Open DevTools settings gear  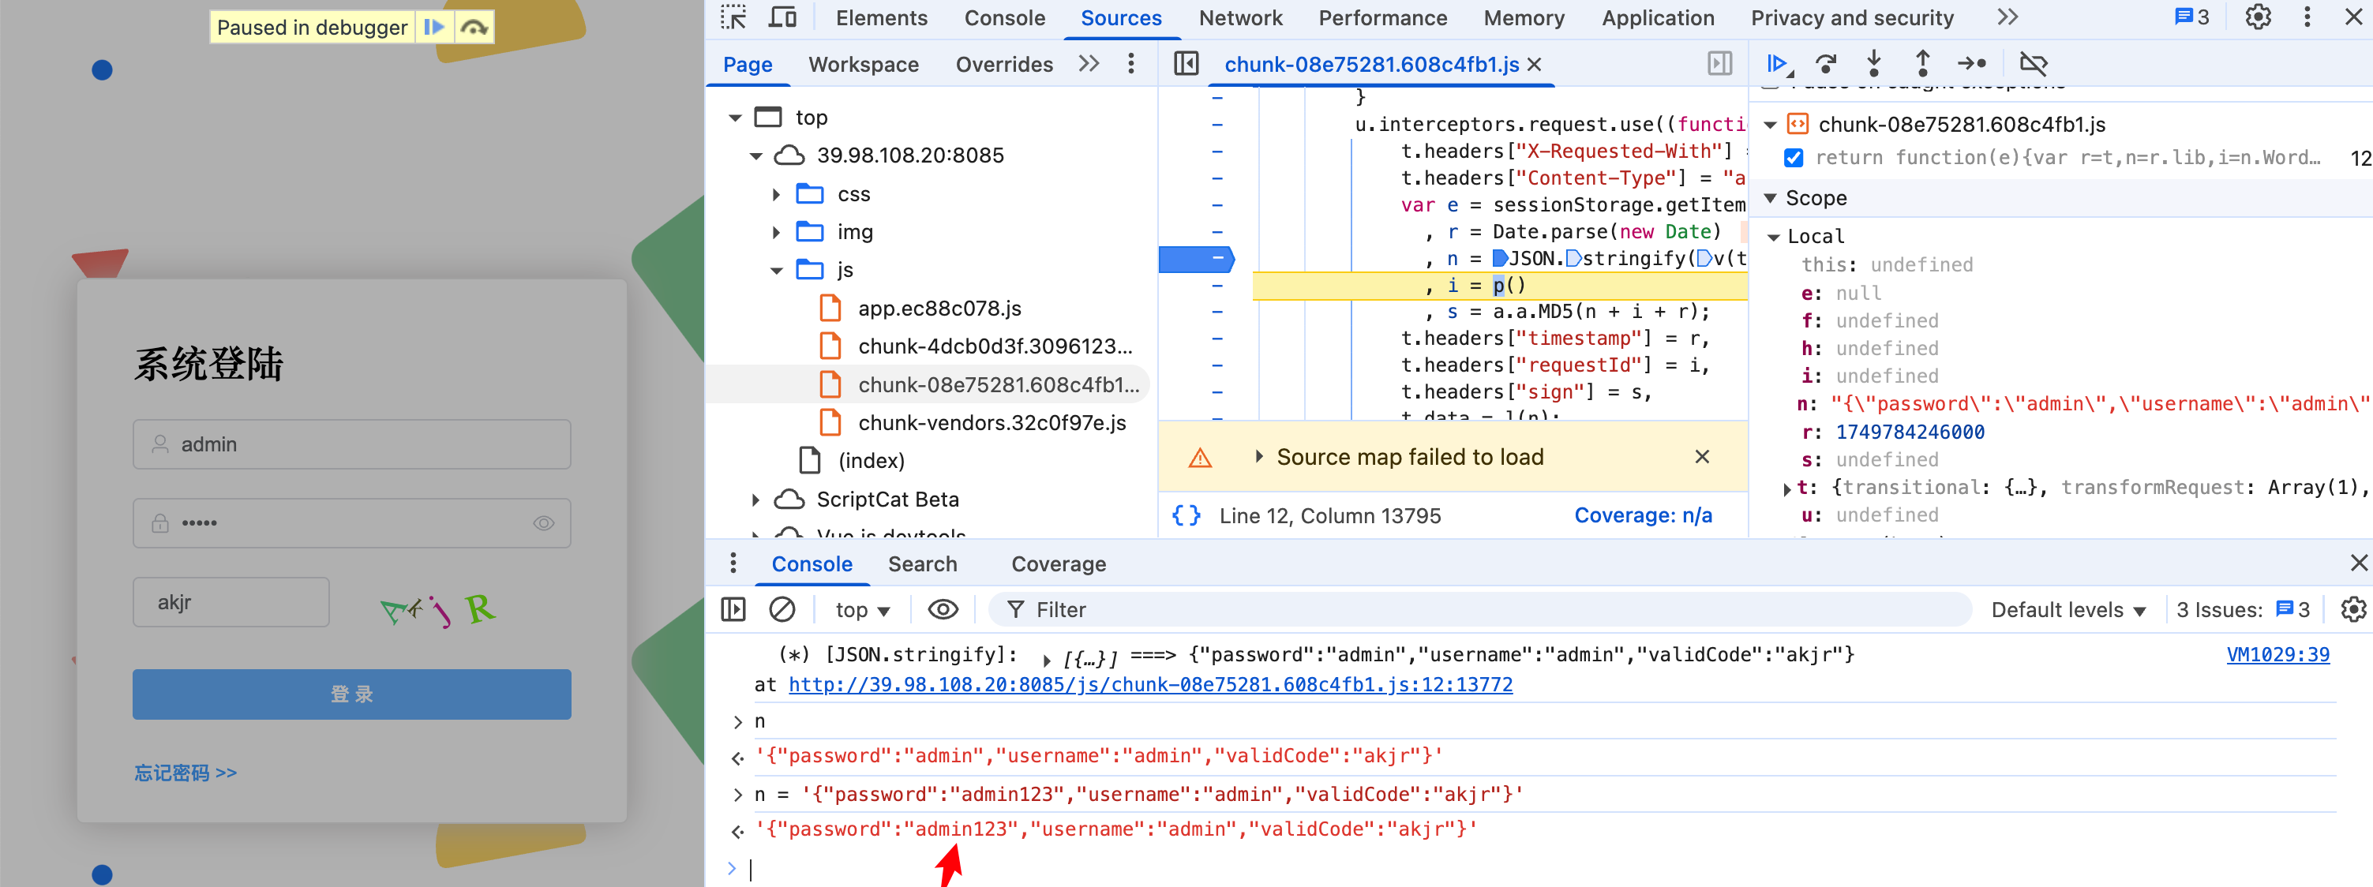point(2257,17)
